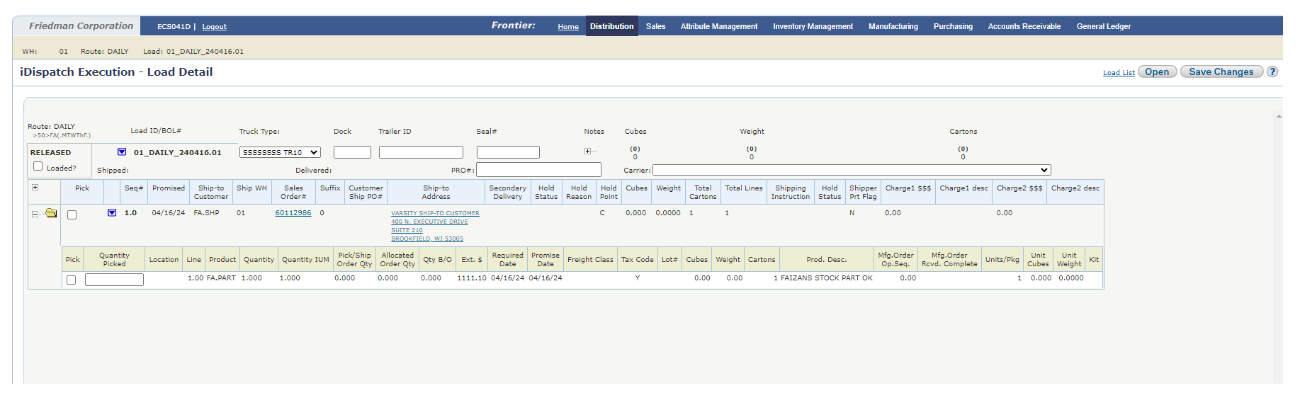
Task: Click the Sales Order# column header
Action: coord(293,193)
